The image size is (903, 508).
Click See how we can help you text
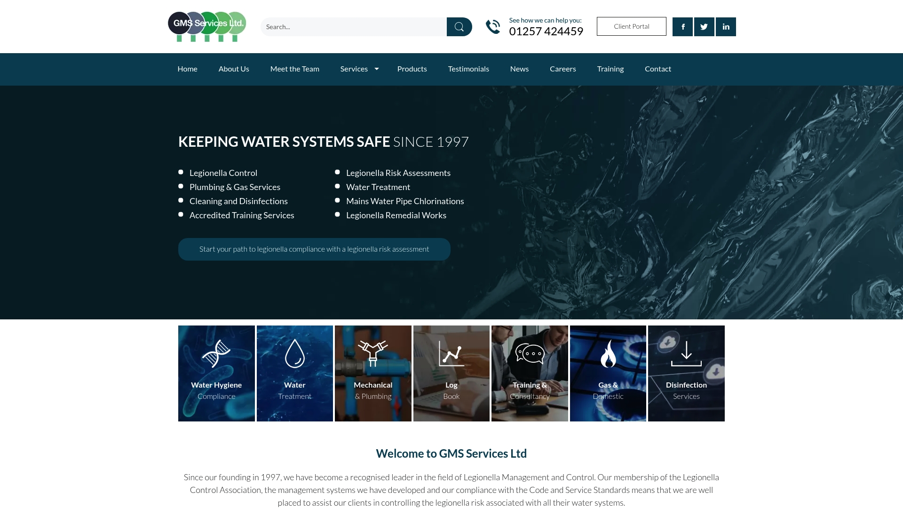[x=545, y=20]
